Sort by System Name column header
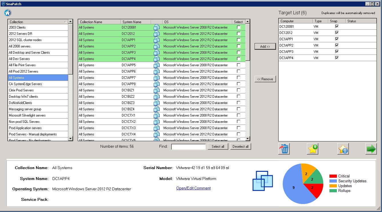 (136, 22)
